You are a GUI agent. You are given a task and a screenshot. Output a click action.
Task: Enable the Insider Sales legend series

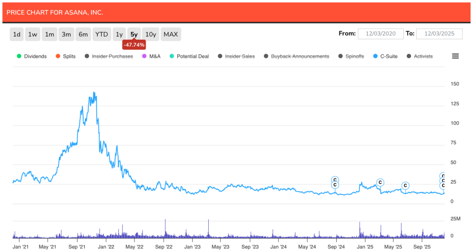coord(236,56)
